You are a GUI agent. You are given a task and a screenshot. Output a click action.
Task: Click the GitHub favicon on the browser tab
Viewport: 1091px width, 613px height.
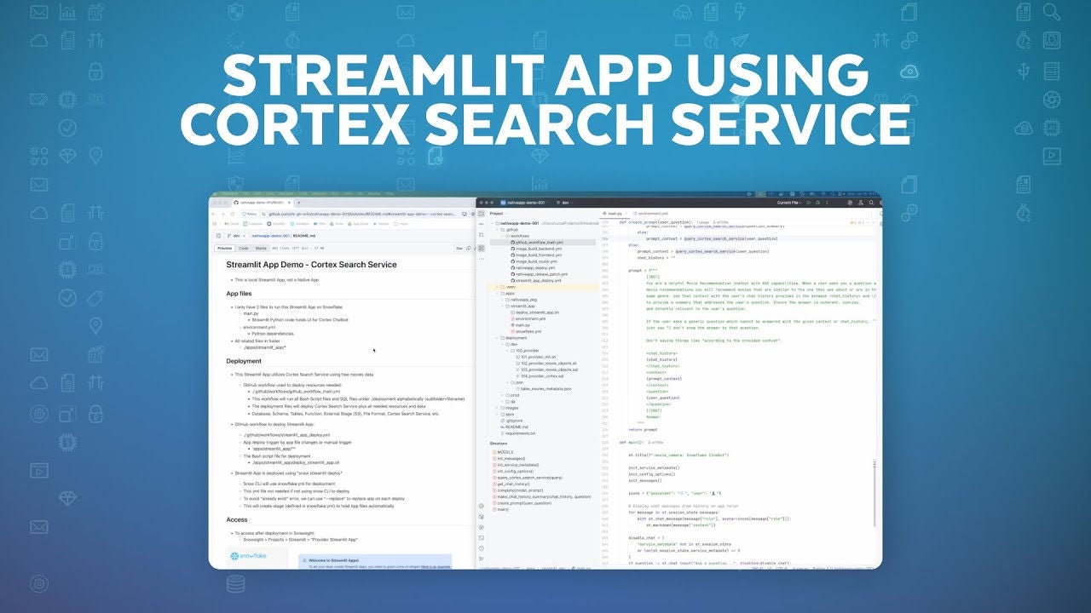tap(236, 202)
